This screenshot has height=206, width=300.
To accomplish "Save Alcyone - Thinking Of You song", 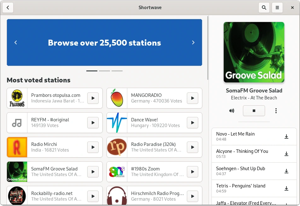I will [x=286, y=154].
